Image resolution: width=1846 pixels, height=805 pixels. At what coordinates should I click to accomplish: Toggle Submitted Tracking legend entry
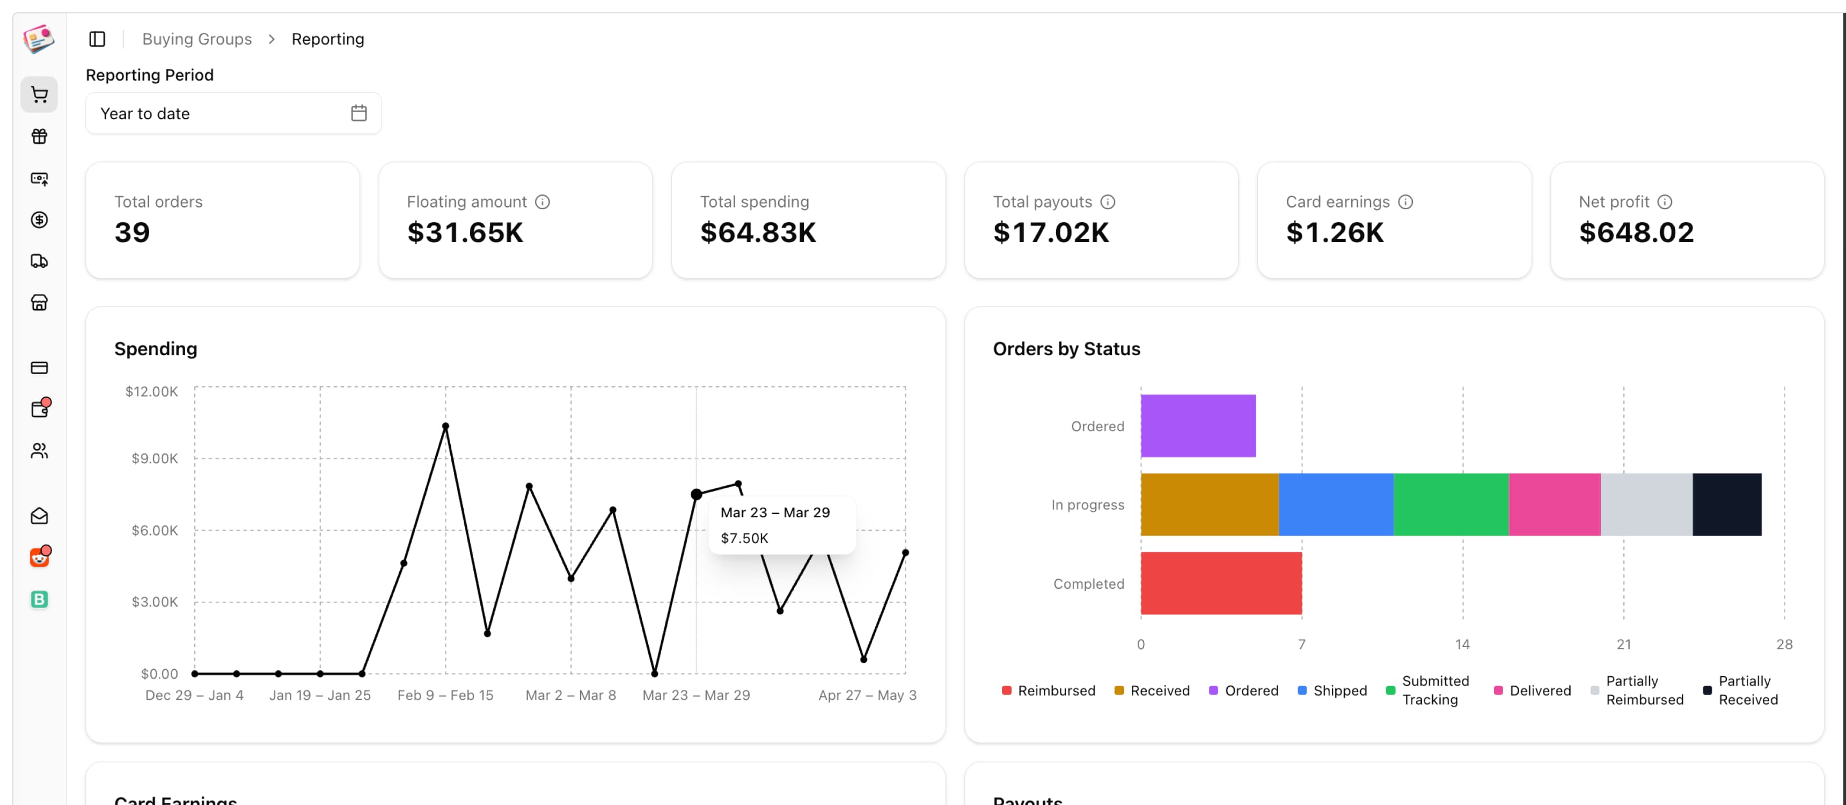tap(1427, 690)
